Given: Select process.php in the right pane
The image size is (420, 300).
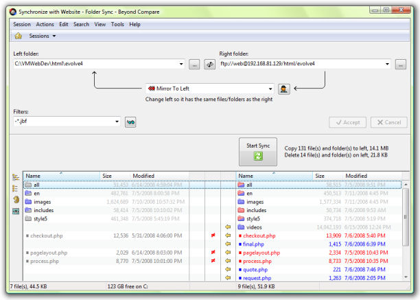Looking at the screenshot, I should click(x=318, y=261).
